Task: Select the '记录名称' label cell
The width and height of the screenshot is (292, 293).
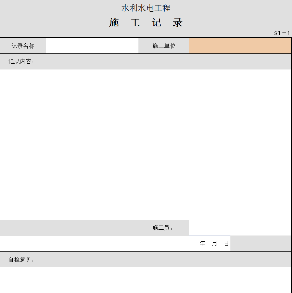Action: click(23, 46)
